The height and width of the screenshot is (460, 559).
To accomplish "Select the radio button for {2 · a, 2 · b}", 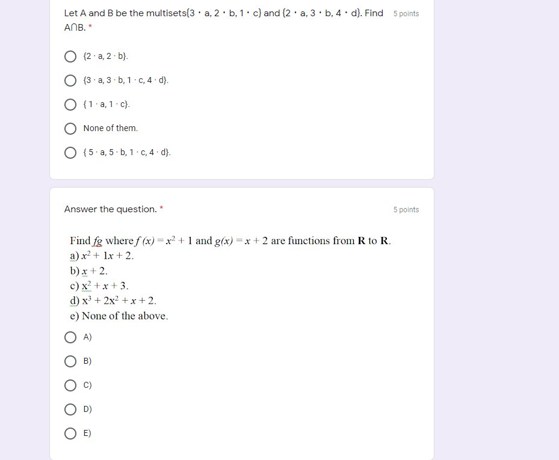I will click(70, 56).
